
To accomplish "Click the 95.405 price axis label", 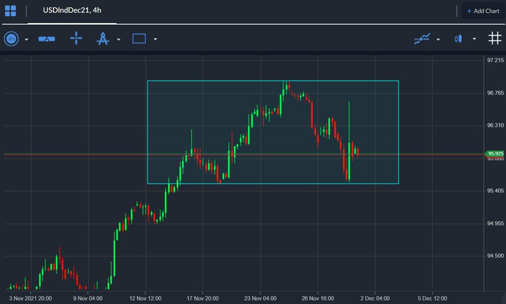I will [495, 190].
